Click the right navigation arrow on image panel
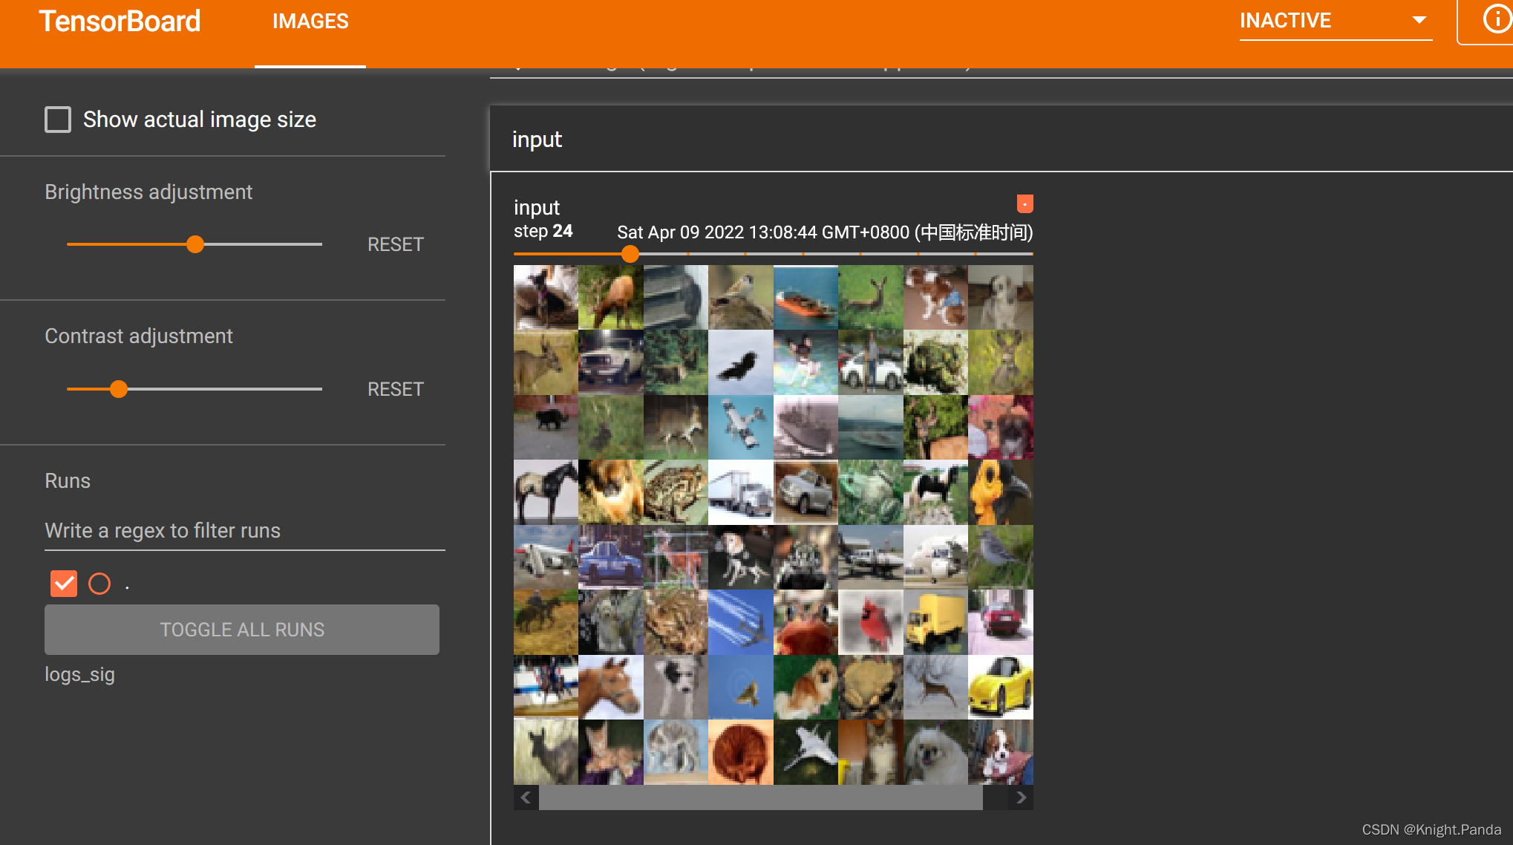1513x845 pixels. click(x=1021, y=797)
